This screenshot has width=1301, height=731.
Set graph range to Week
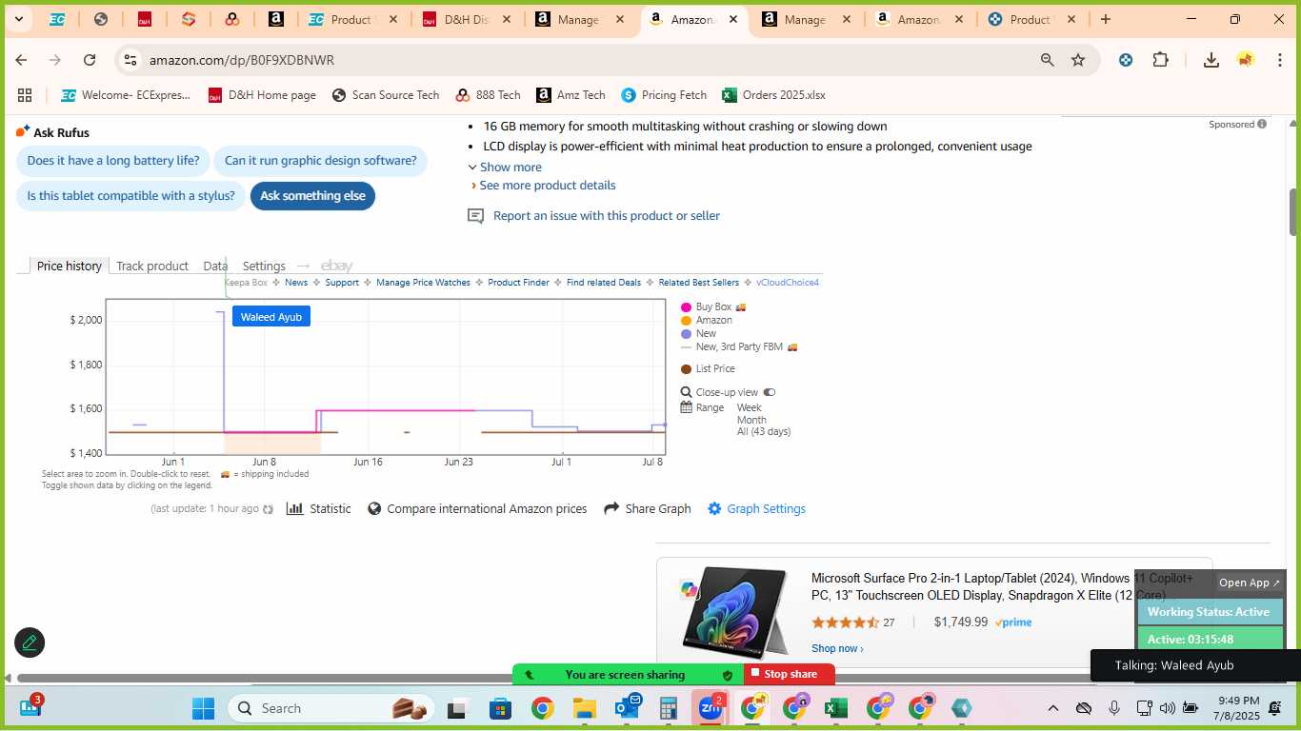tap(750, 407)
